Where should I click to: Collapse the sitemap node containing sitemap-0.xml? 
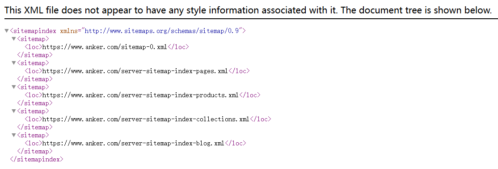coord(14,39)
